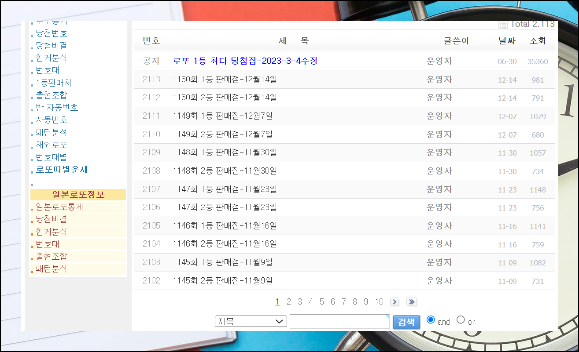Go to page 8 of the list
The width and height of the screenshot is (579, 352).
[x=355, y=302]
